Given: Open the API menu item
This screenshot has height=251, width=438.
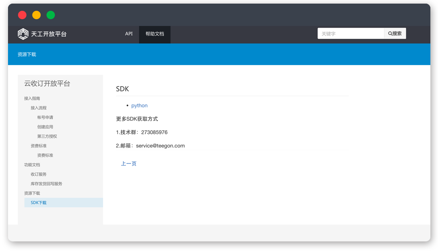Looking at the screenshot, I should (129, 34).
